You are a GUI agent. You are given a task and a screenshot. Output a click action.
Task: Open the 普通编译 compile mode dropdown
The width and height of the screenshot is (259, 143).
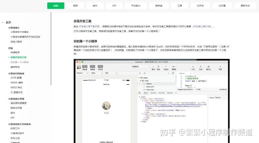141,66
